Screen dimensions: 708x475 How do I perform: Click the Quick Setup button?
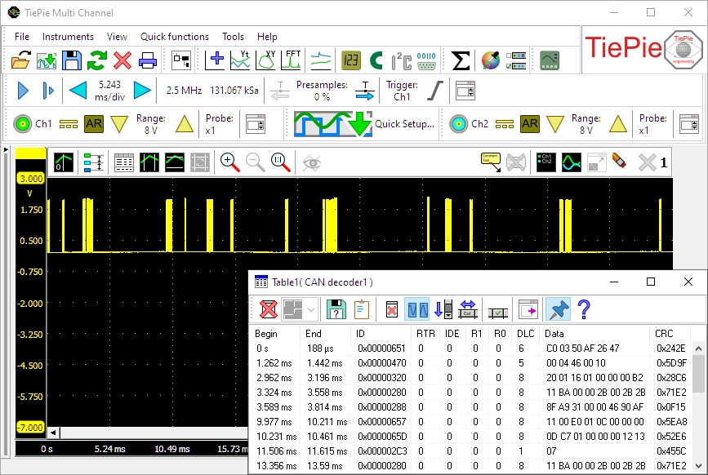364,124
